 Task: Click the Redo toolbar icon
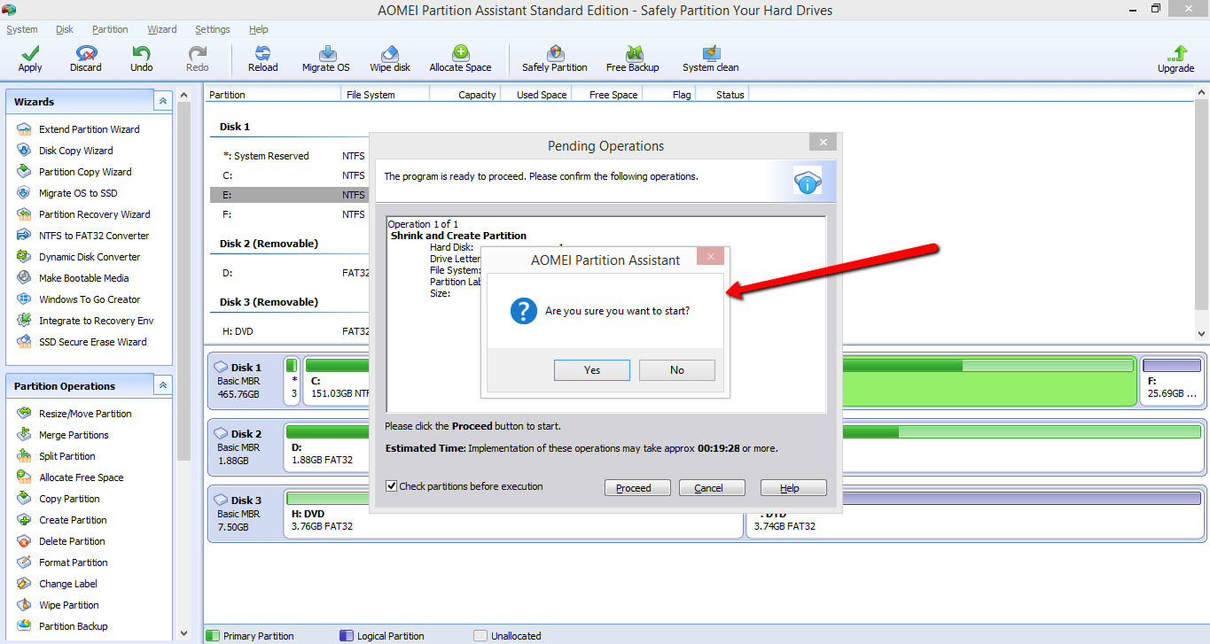click(x=198, y=59)
